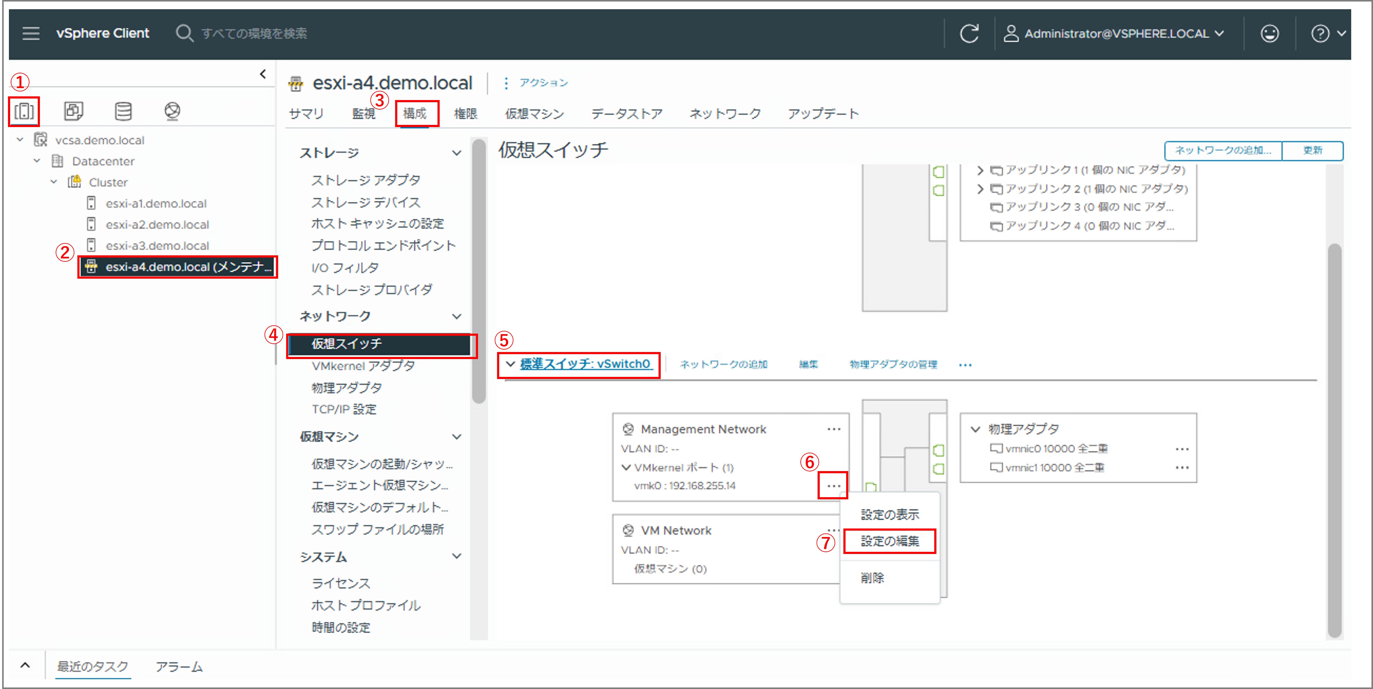
Task: Collapse the 仮想マシン settings section
Action: tap(456, 437)
